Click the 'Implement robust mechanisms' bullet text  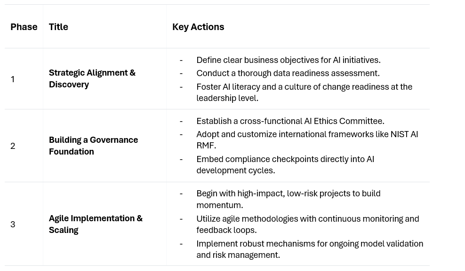[x=309, y=244]
